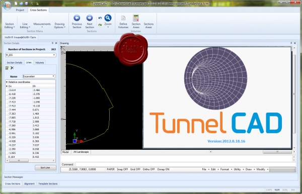Click Sections Areas ribbon button

148,25
